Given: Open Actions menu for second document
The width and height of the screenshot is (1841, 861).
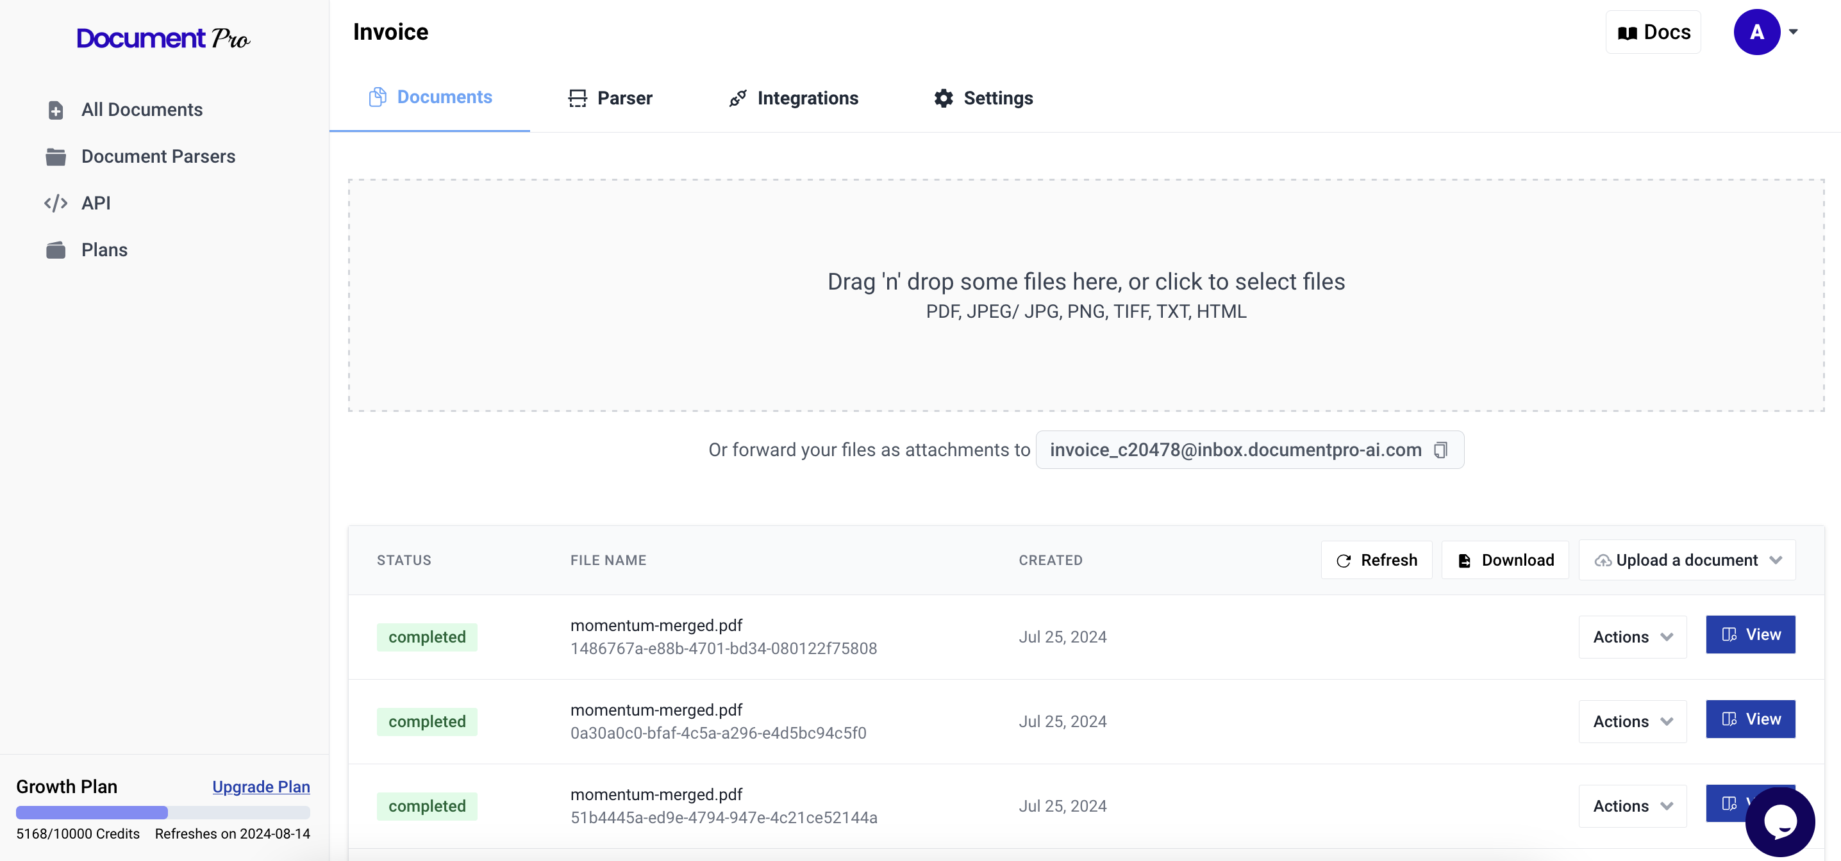Looking at the screenshot, I should [1632, 722].
